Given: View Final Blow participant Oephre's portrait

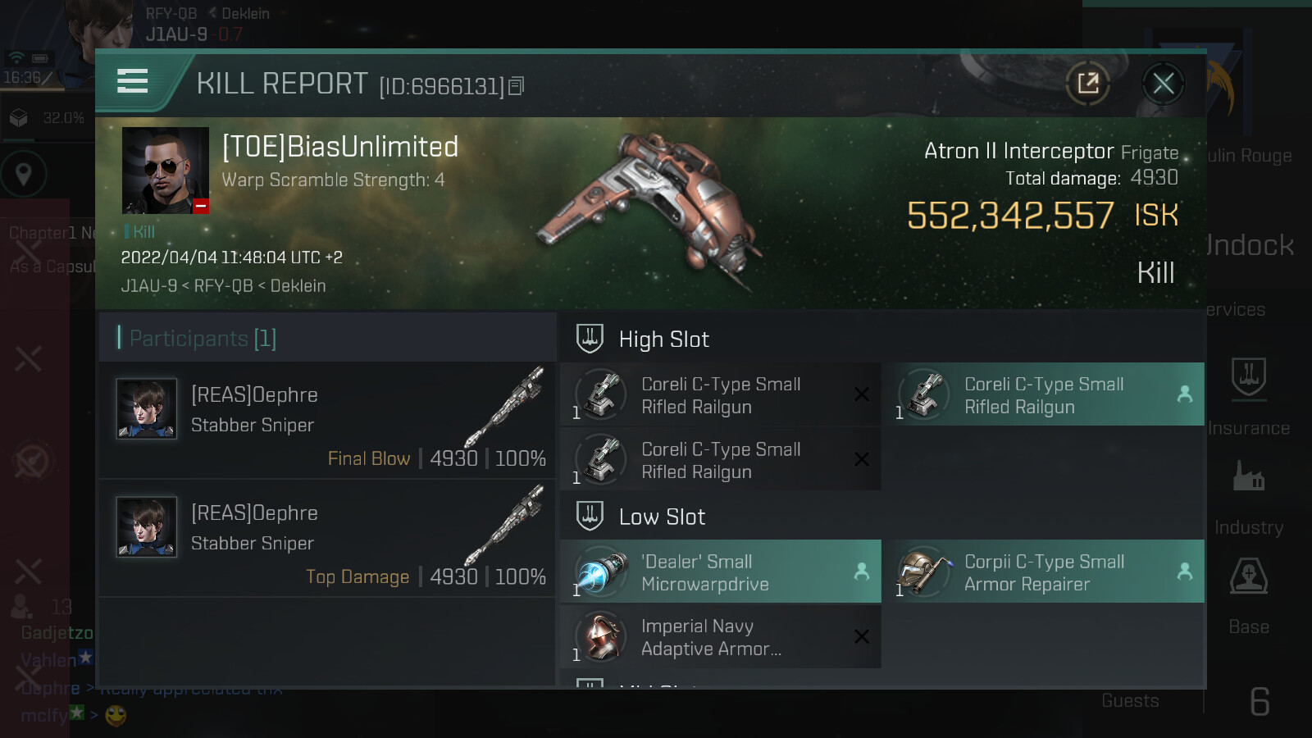Looking at the screenshot, I should [147, 408].
